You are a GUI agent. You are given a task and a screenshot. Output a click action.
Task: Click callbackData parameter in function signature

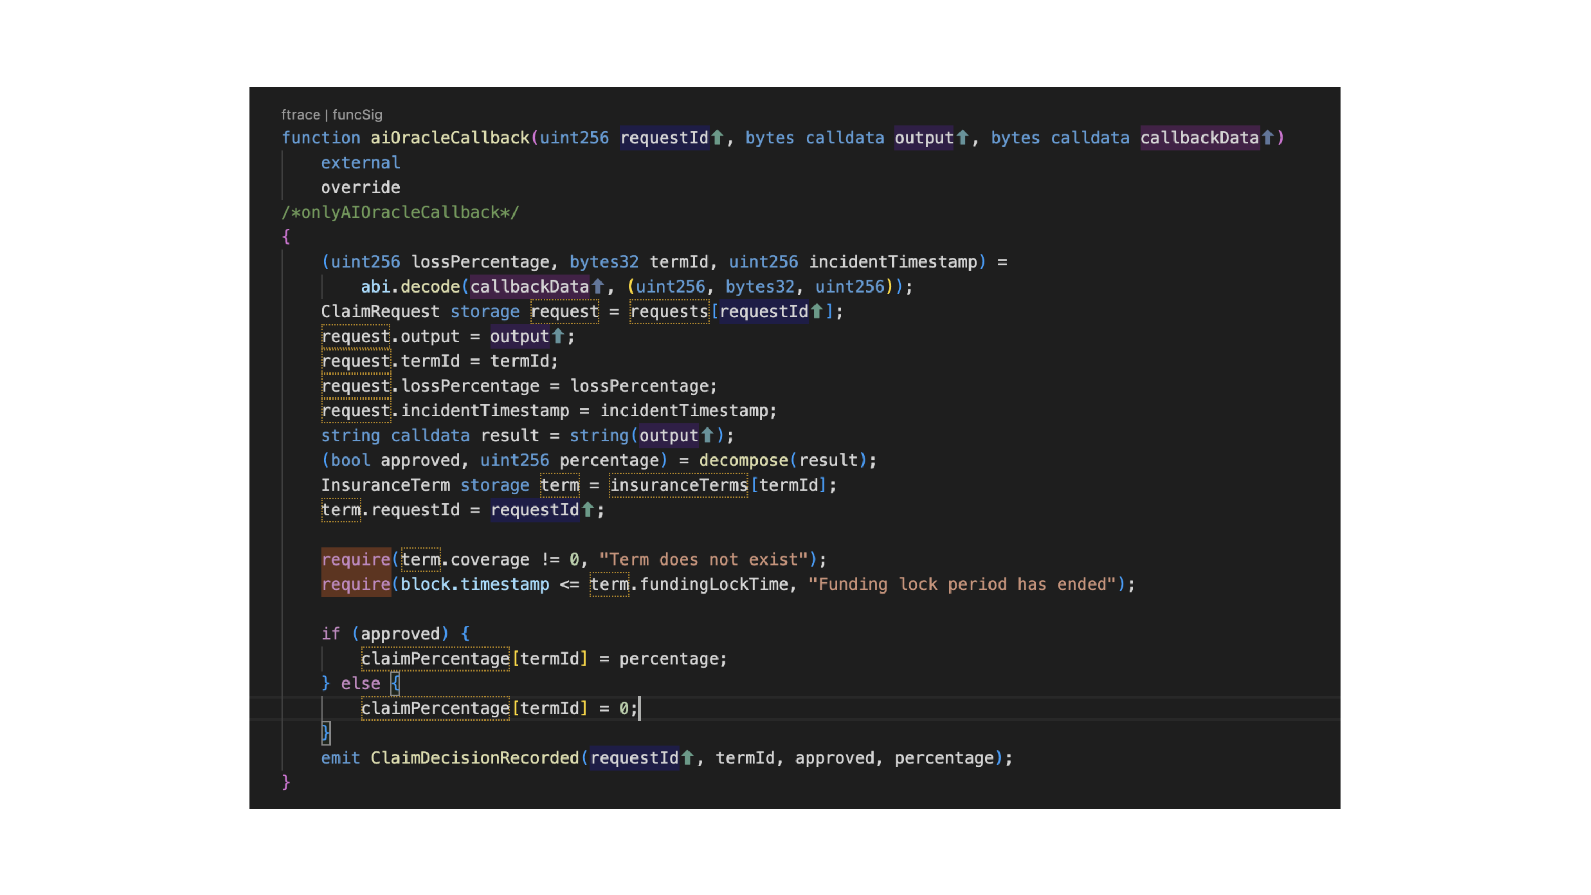[x=1199, y=138]
